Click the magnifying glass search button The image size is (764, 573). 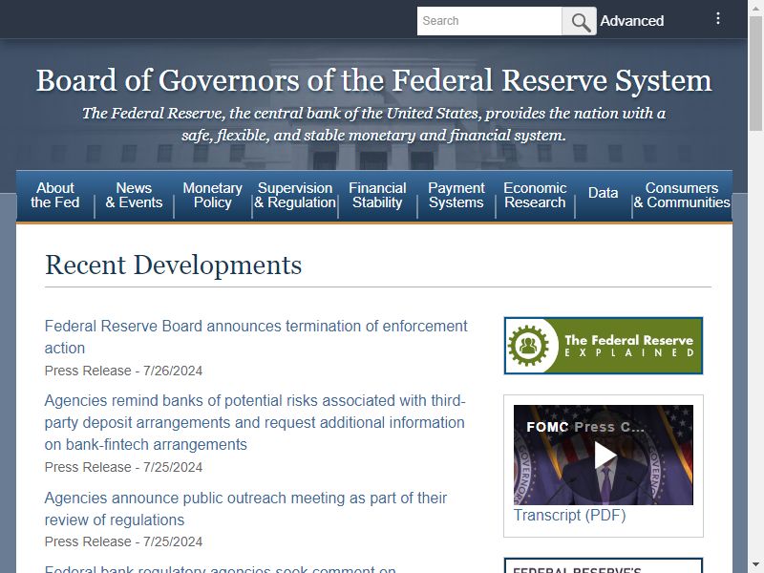point(580,21)
